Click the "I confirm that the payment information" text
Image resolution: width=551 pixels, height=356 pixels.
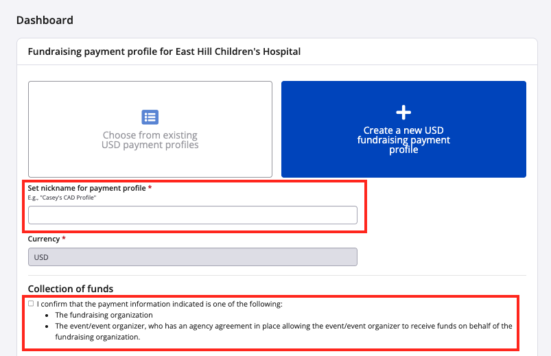click(x=159, y=304)
